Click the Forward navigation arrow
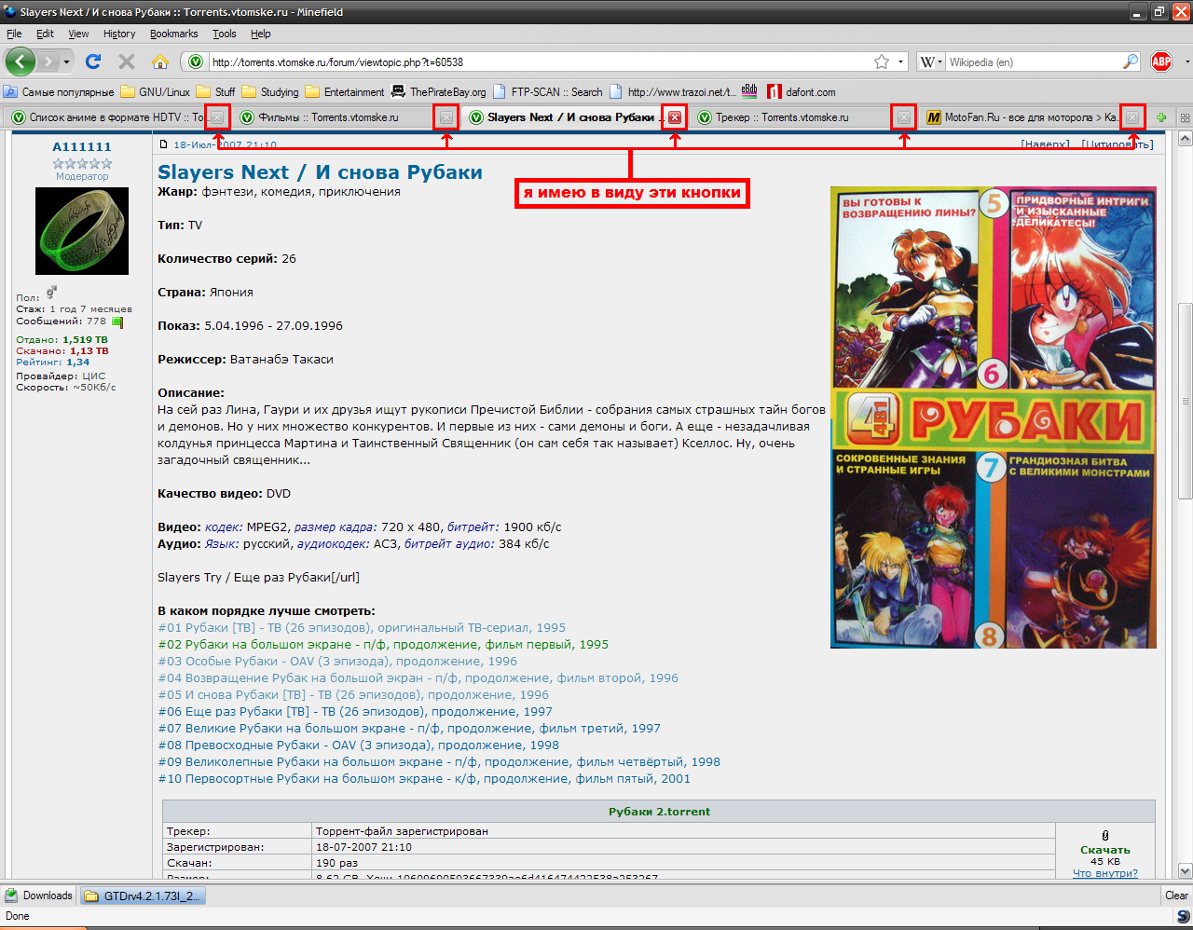The height and width of the screenshot is (930, 1193). (x=49, y=62)
